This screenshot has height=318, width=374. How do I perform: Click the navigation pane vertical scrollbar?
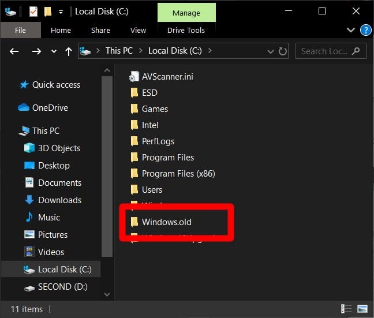[107, 173]
